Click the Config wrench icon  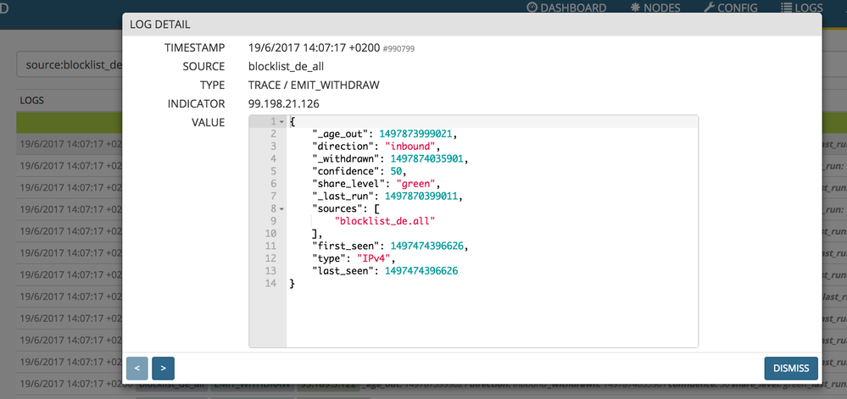tap(710, 8)
